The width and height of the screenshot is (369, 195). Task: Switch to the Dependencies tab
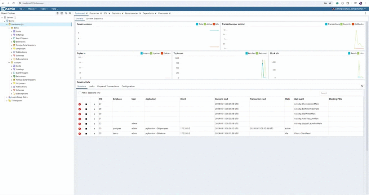[x=132, y=13]
